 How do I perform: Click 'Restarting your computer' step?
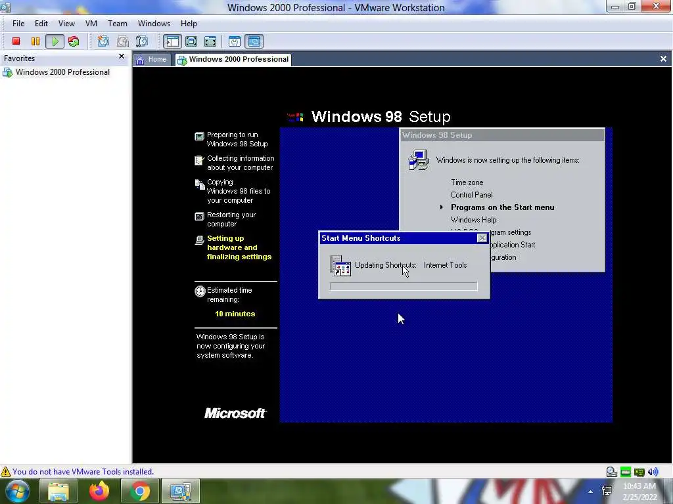231,219
